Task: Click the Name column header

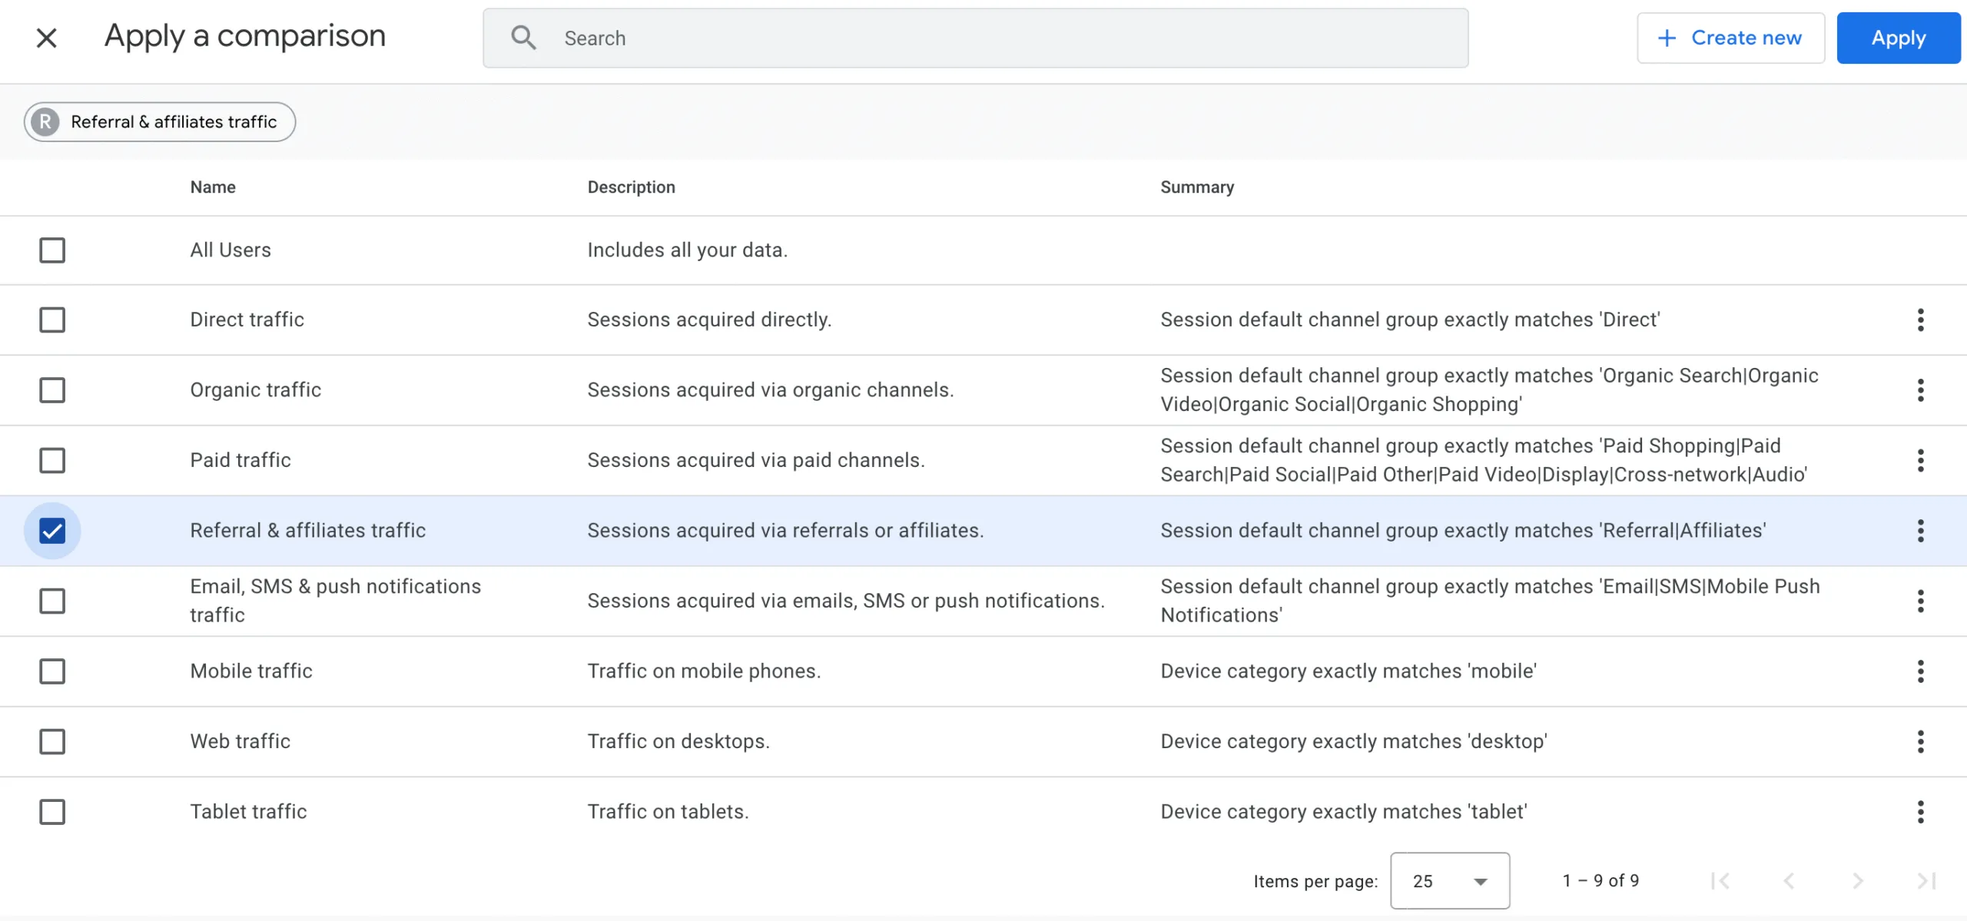Action: pyautogui.click(x=213, y=187)
